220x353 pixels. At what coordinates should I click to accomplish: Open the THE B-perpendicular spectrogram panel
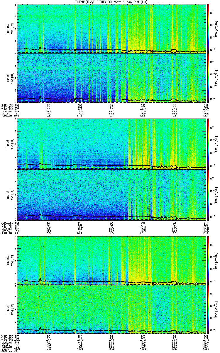tap(111, 260)
